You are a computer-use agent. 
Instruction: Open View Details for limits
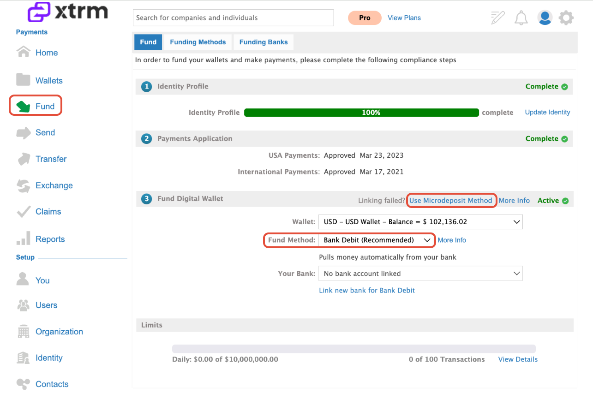coord(518,359)
